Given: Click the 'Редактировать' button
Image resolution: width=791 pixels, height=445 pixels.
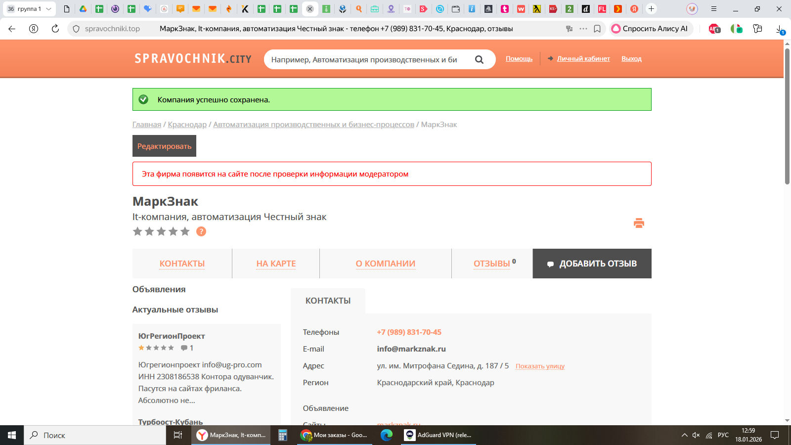Looking at the screenshot, I should tap(164, 146).
